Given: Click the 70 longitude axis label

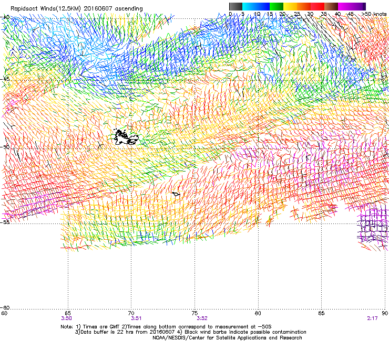Looking at the screenshot, I should [131, 313].
